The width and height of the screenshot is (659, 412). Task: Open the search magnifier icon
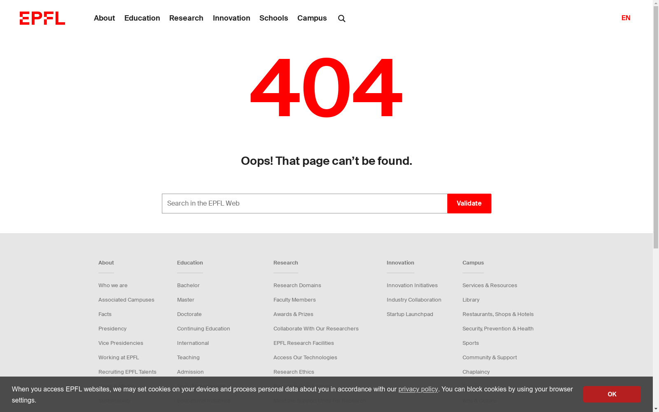coord(342,19)
